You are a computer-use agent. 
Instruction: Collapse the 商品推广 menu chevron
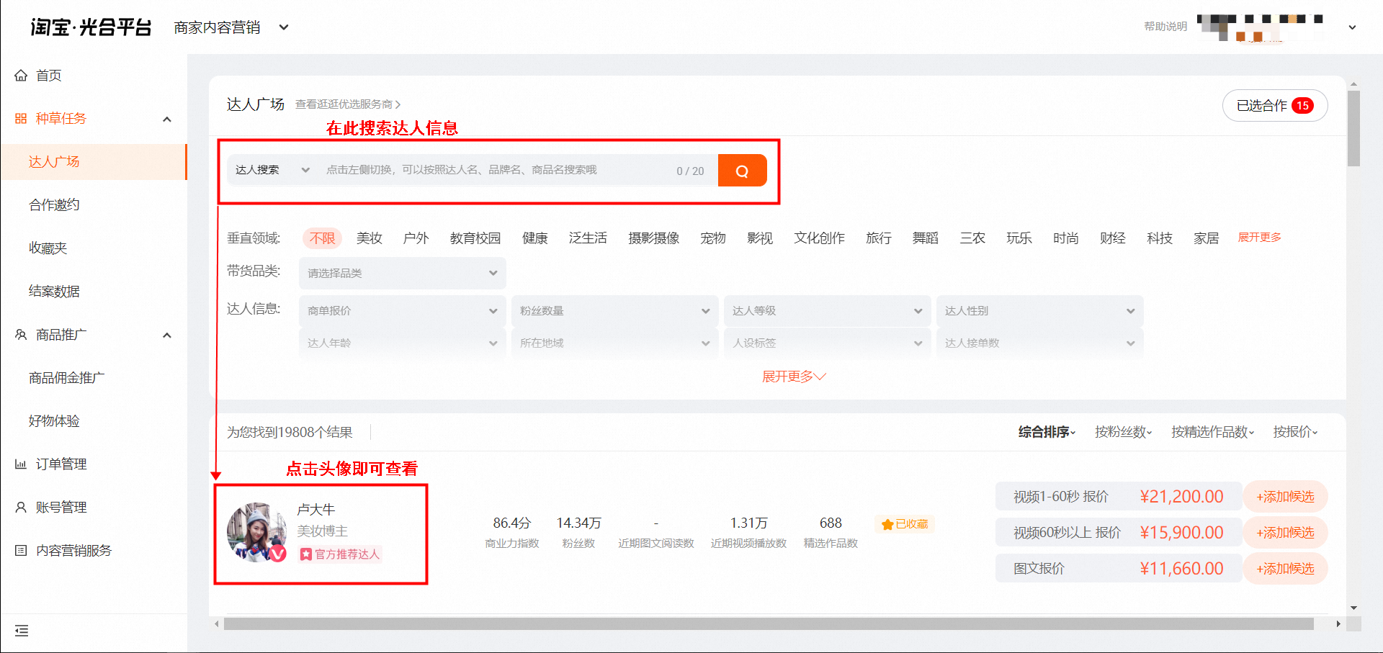167,335
